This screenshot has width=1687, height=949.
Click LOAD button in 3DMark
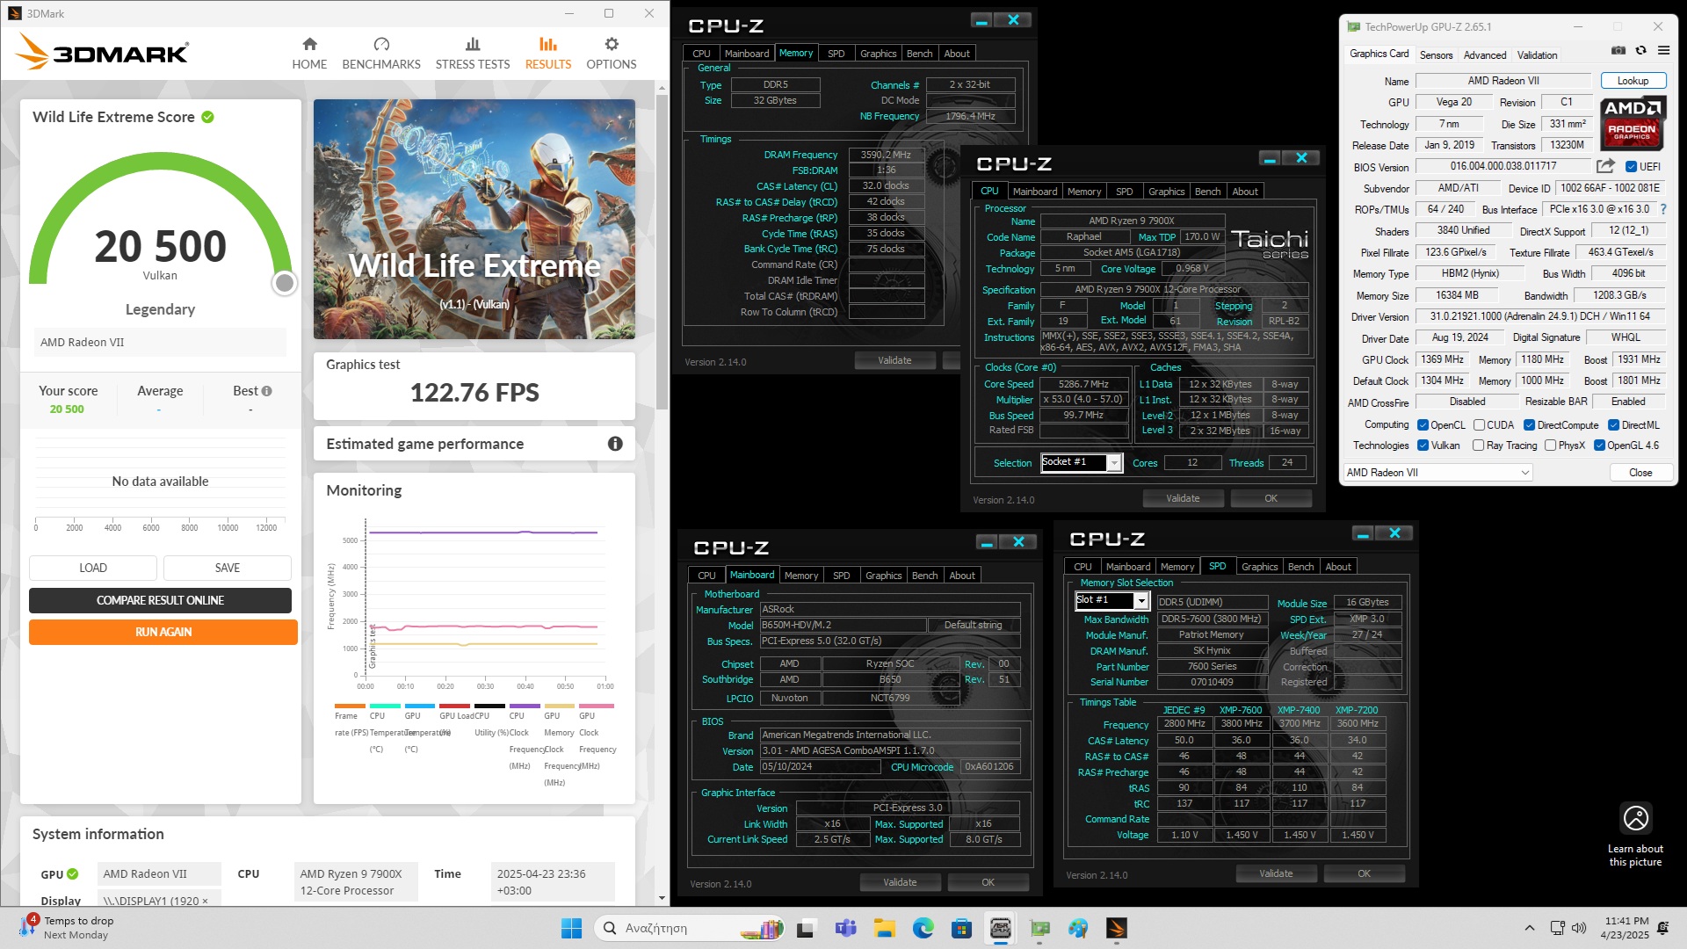click(93, 568)
